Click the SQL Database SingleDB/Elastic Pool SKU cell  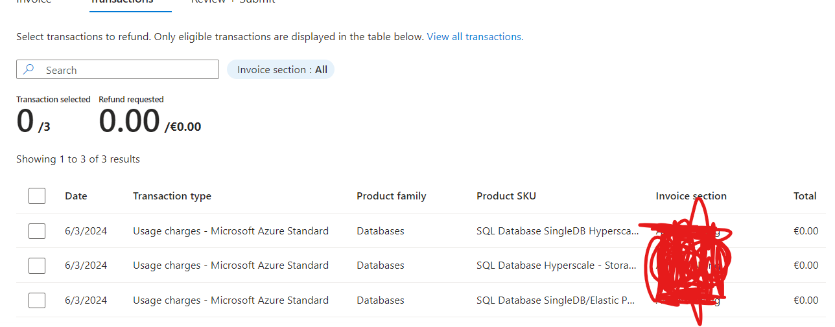coord(555,300)
